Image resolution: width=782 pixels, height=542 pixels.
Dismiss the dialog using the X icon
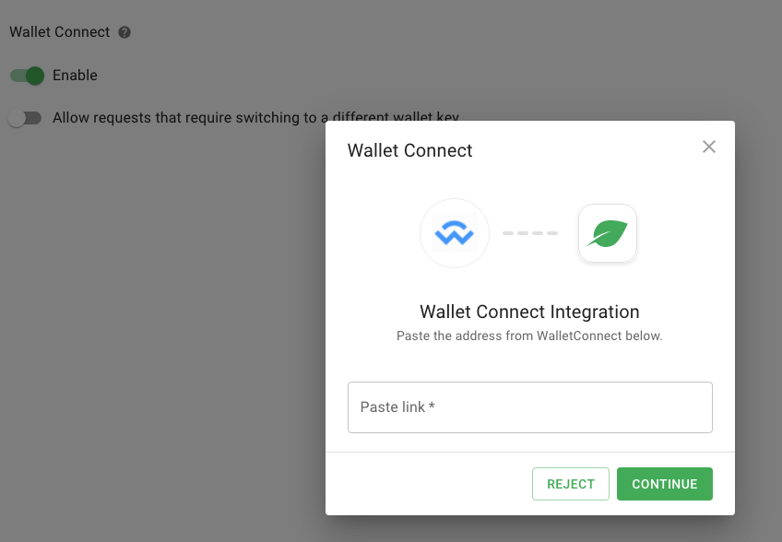[708, 147]
